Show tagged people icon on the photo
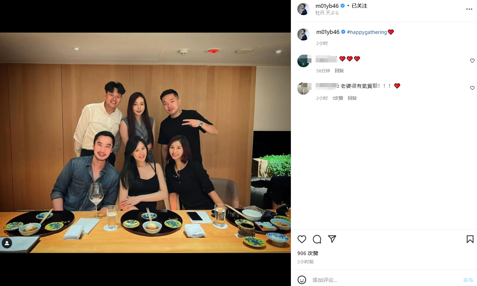The image size is (477, 286). point(7,243)
